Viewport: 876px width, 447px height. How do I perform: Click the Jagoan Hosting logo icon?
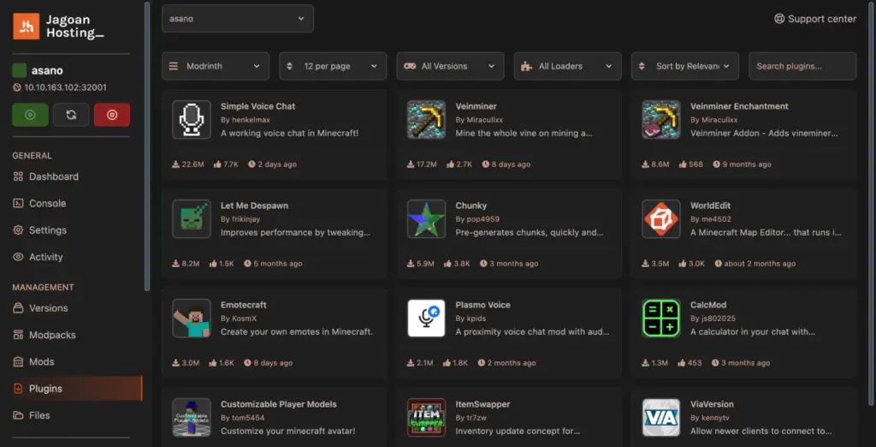click(27, 27)
